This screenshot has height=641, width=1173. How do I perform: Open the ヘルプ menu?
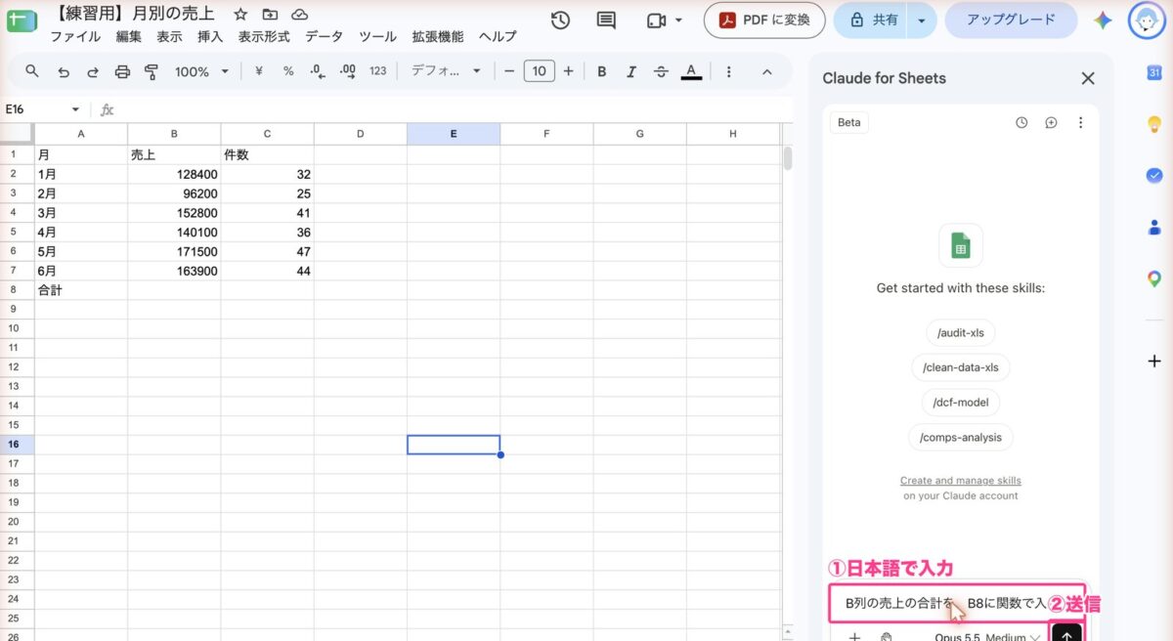[x=498, y=36]
